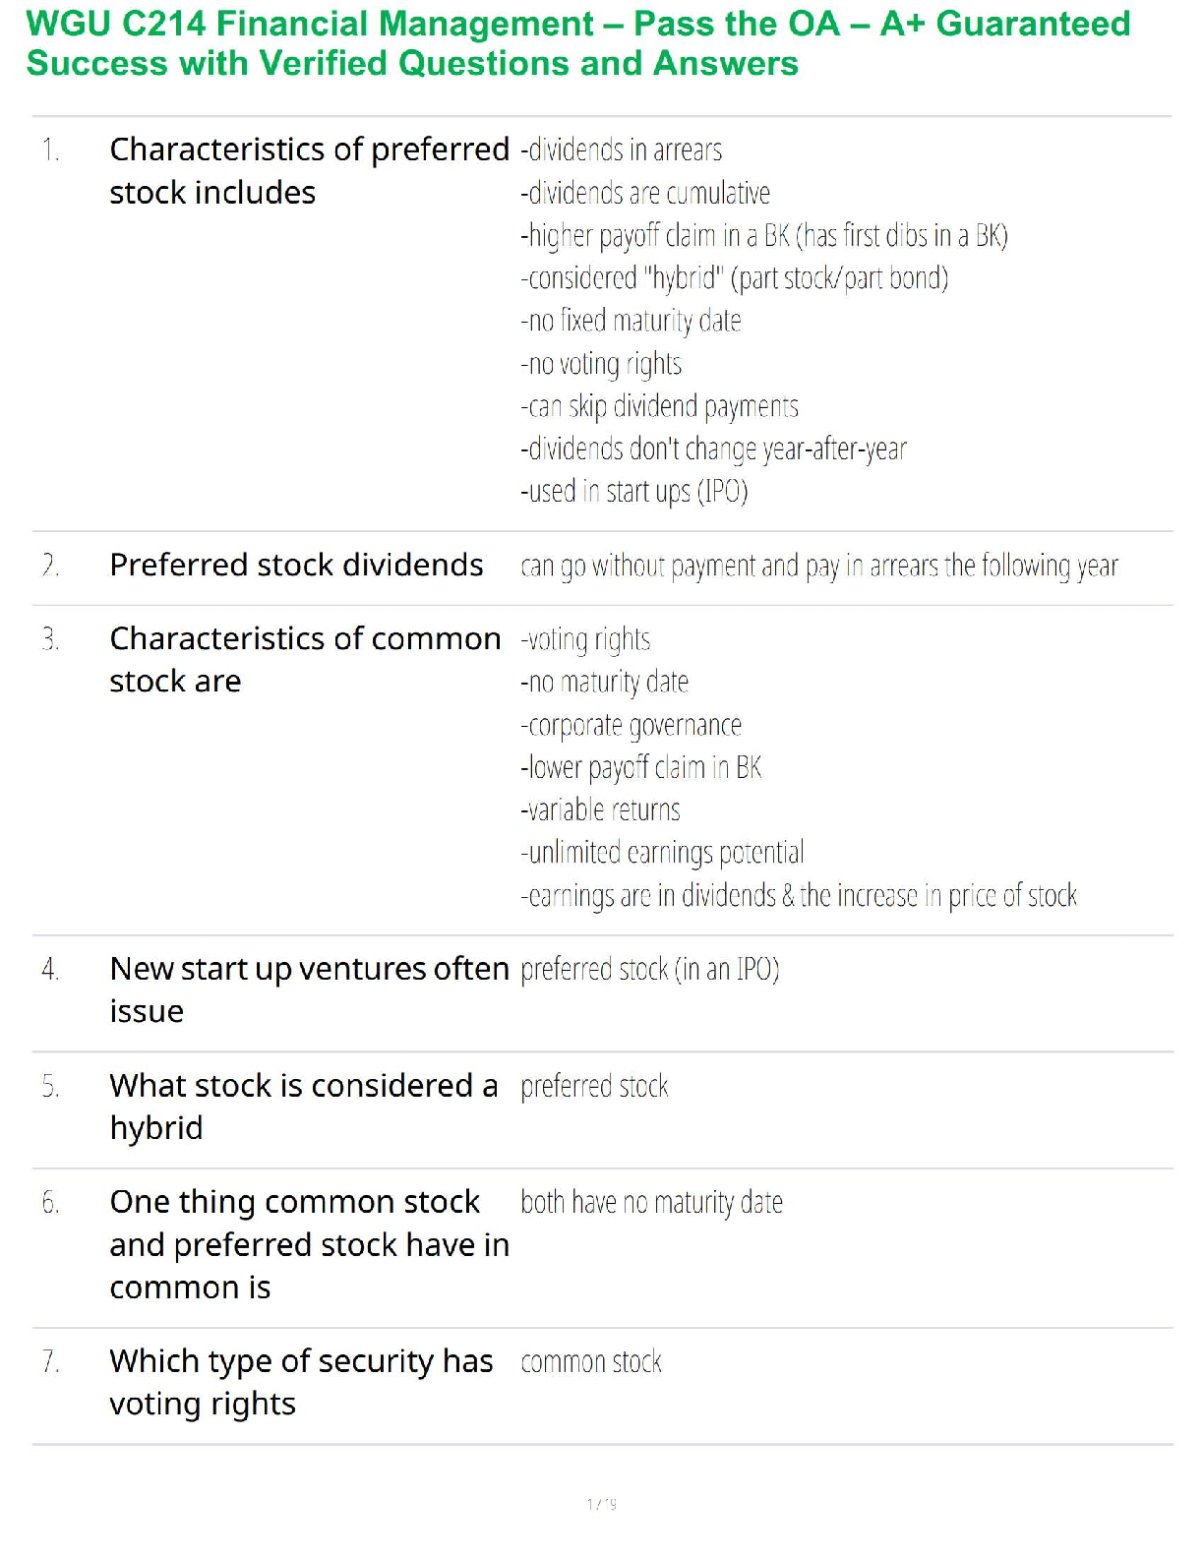Click 'What stock is considered a hybrid' question

(303, 1107)
